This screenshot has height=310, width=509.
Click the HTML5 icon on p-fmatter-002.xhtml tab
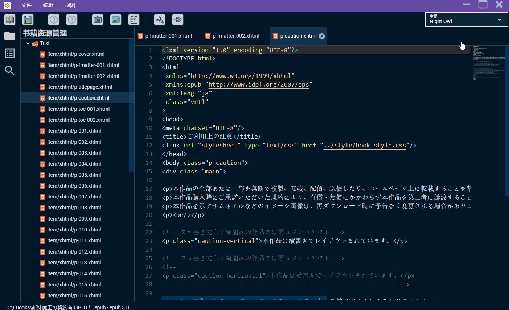pyautogui.click(x=208, y=36)
